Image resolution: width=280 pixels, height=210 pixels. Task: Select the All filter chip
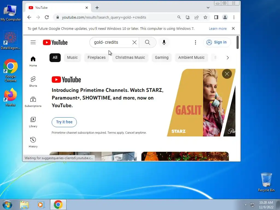point(55,57)
